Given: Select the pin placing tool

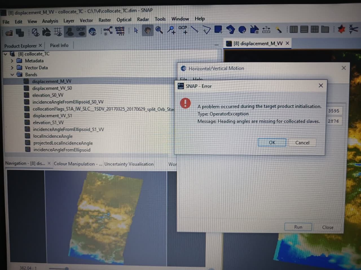Looking at the screenshot, I should [171, 30].
